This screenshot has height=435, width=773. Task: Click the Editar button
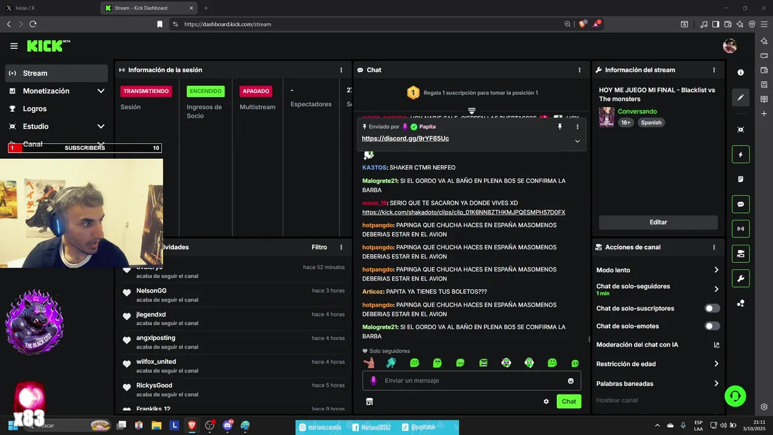pos(658,222)
